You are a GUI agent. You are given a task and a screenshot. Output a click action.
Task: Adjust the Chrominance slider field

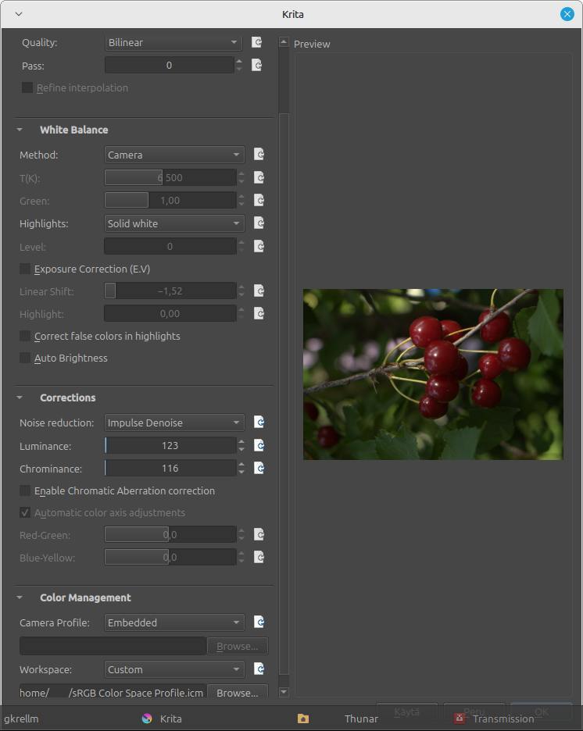click(x=170, y=468)
